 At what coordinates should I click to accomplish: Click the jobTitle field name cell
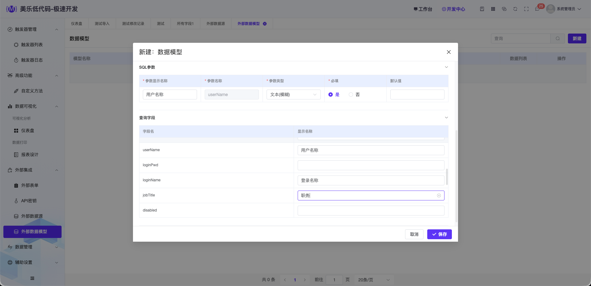click(216, 195)
